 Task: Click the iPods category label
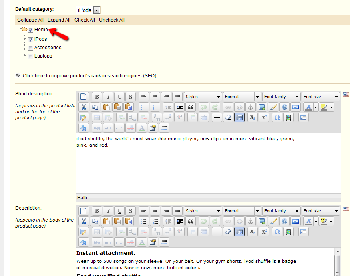(40, 39)
